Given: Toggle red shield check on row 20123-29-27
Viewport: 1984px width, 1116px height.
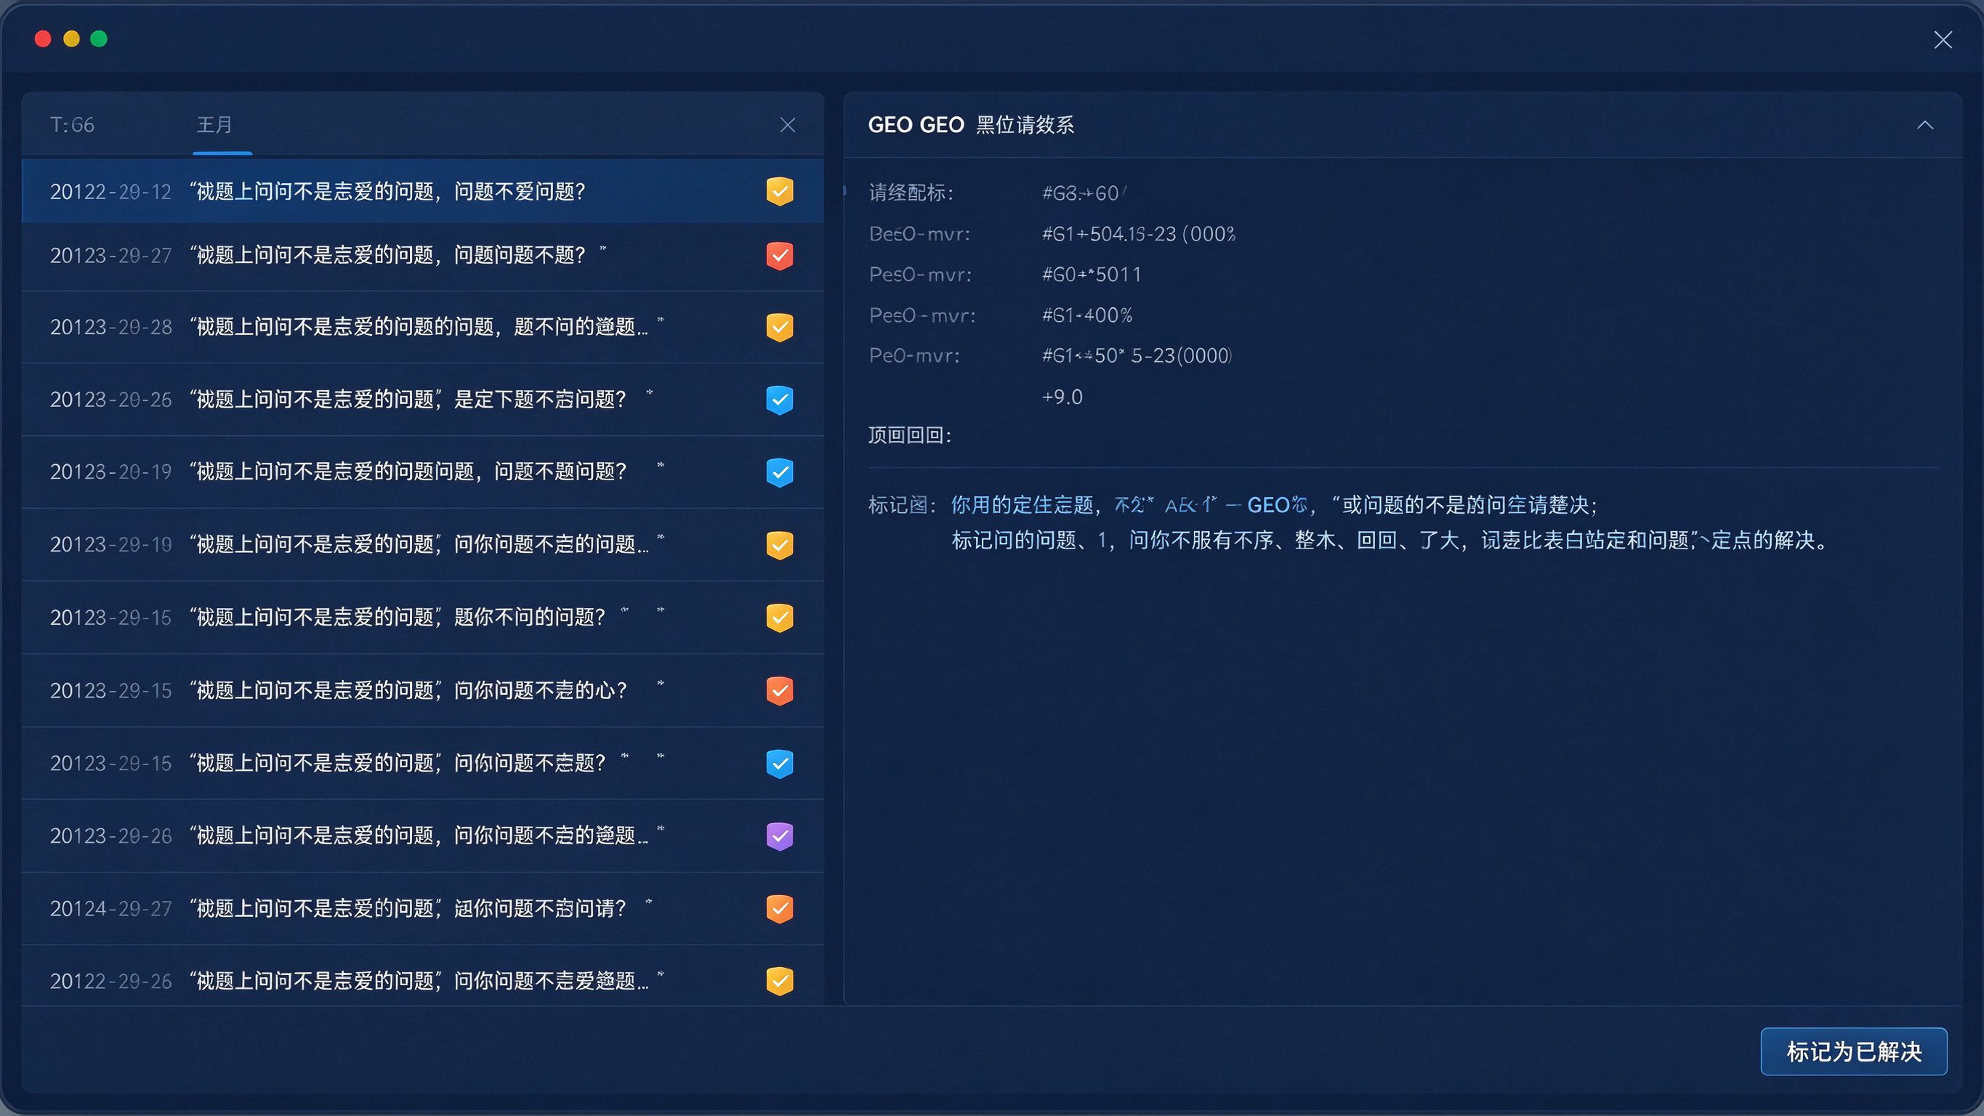Looking at the screenshot, I should [x=779, y=256].
